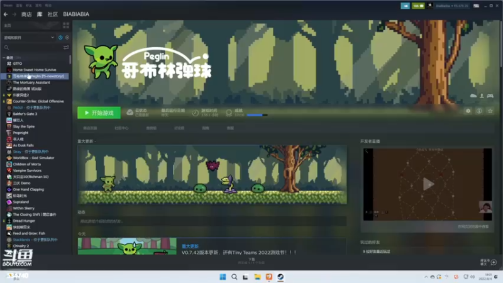503x283 pixels.
Task: Select Propnight in the game list
Action: 21,133
